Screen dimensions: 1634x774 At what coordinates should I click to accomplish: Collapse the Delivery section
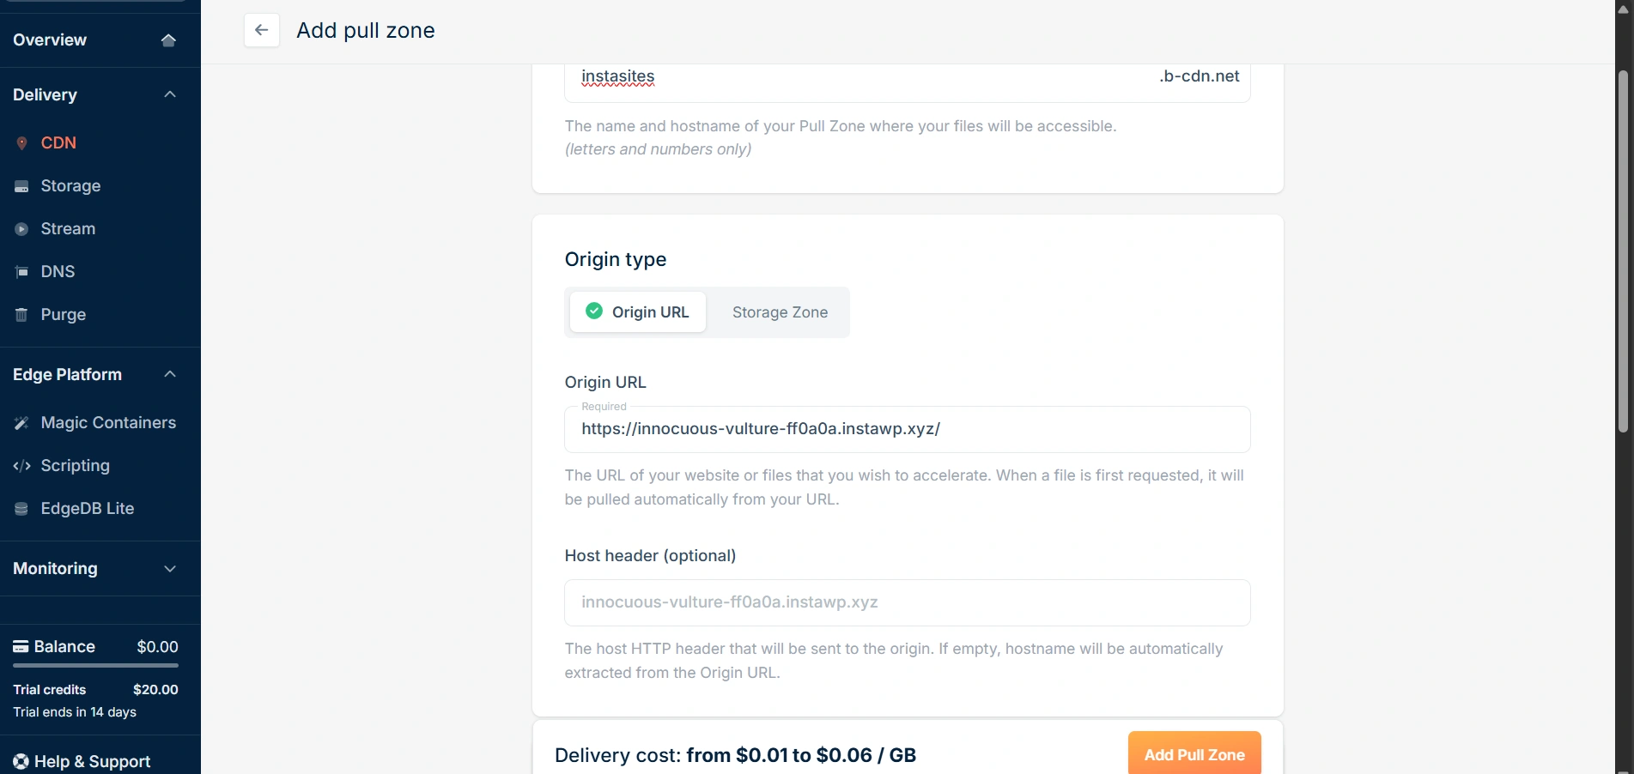coord(169,94)
